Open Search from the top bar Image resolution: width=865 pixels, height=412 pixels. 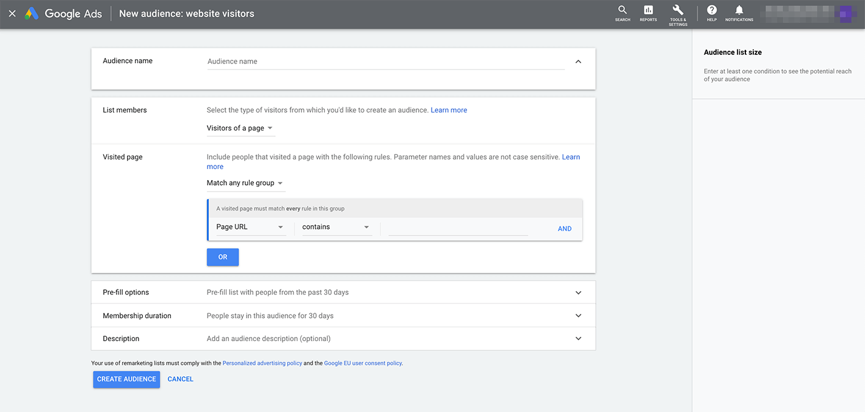[x=623, y=13]
